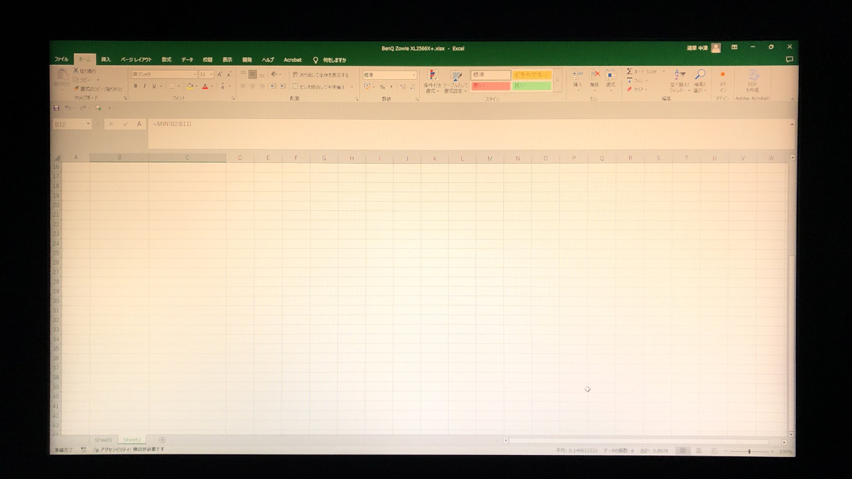
Task: Switch to page layout view in status bar
Action: pyautogui.click(x=698, y=451)
